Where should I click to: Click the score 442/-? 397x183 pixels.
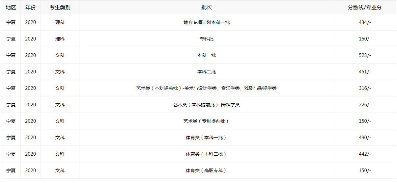point(365,154)
